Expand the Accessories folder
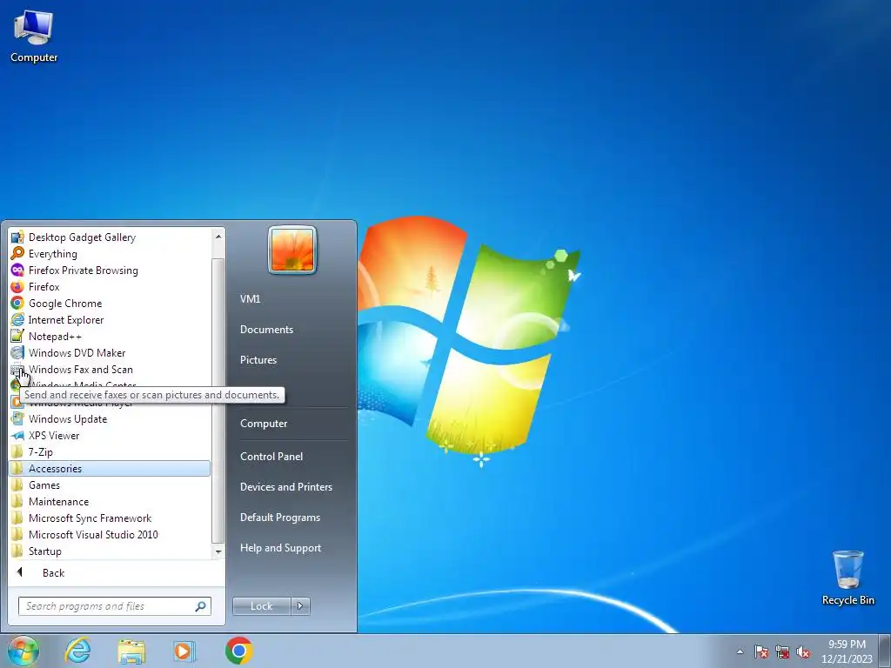Screen dimensions: 891x668 pyautogui.click(x=110, y=469)
